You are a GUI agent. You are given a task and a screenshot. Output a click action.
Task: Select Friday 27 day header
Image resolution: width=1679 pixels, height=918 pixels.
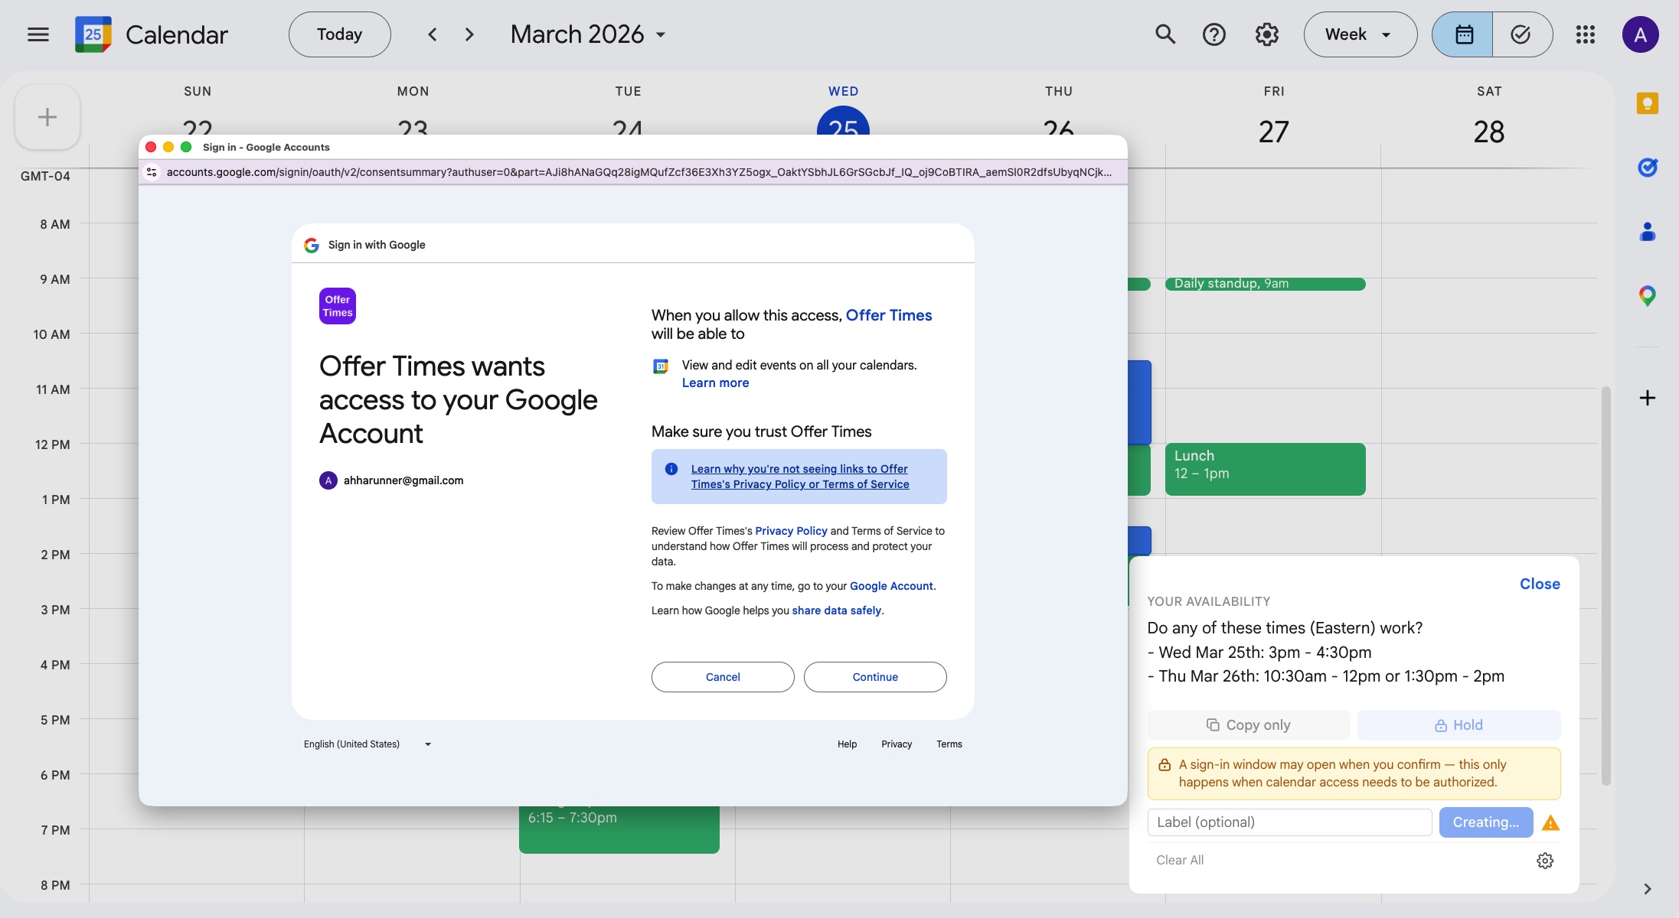point(1274,132)
